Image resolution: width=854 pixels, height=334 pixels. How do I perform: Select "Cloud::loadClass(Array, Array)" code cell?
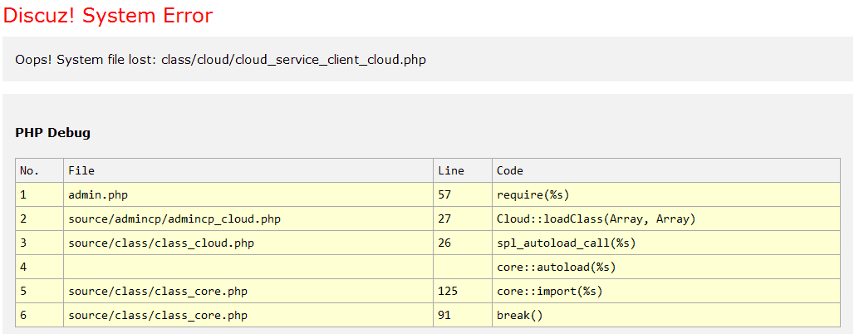(666, 219)
